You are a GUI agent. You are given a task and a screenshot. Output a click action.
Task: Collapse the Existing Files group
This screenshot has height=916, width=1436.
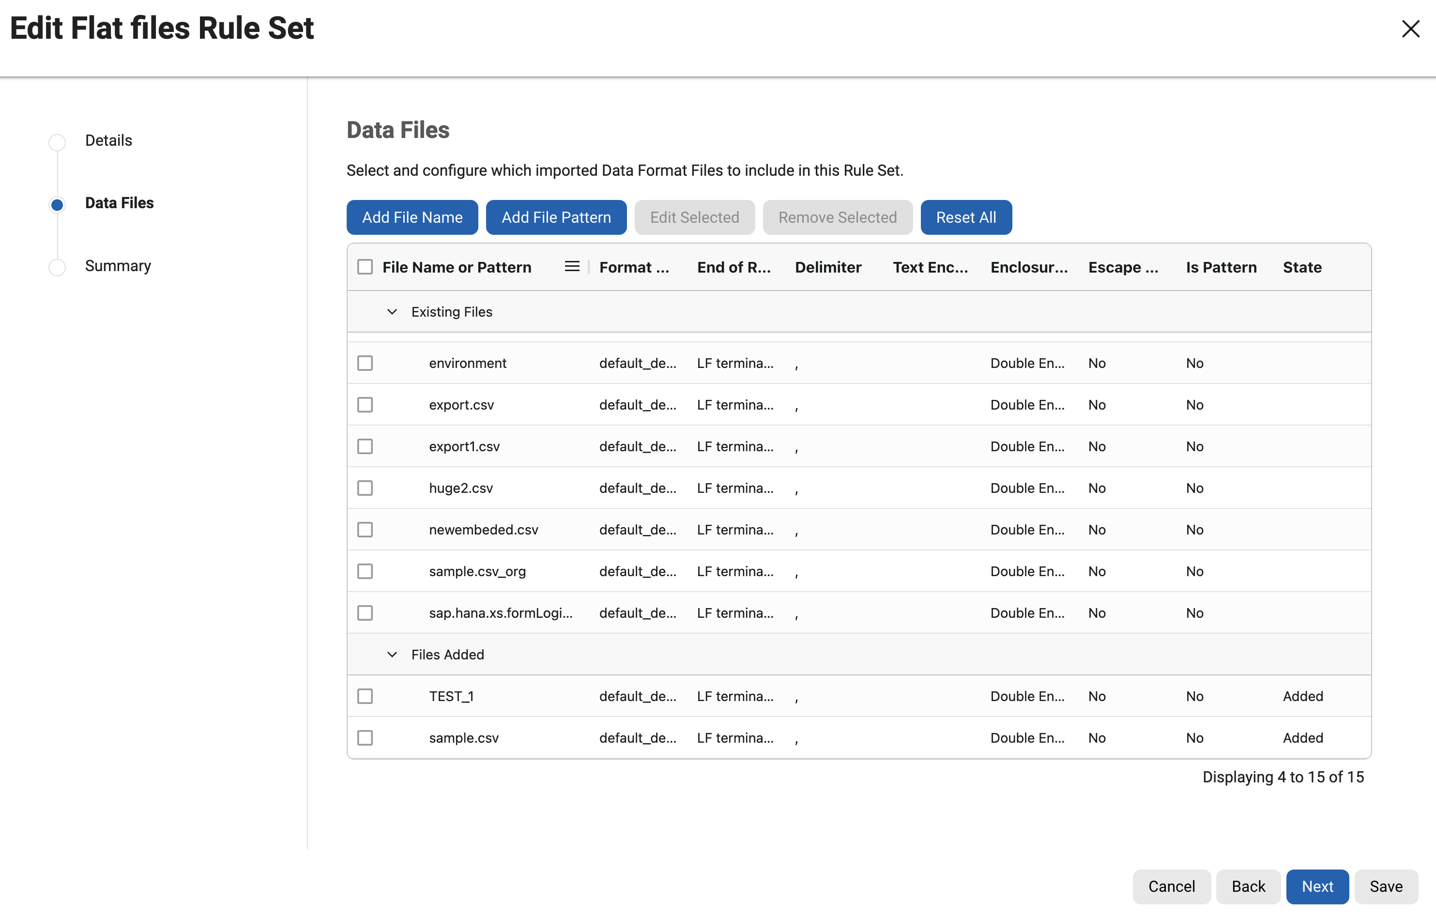[392, 312]
